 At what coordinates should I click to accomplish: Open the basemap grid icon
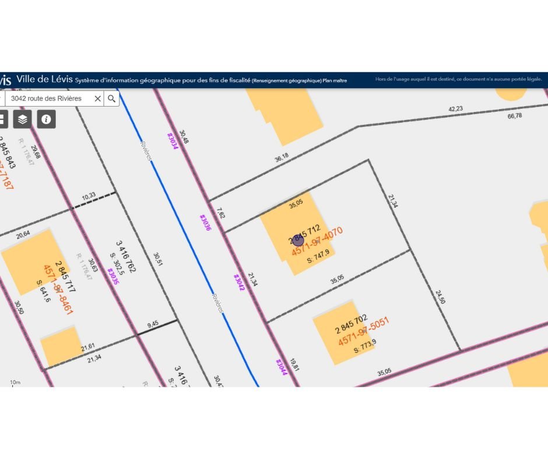click(x=2, y=119)
